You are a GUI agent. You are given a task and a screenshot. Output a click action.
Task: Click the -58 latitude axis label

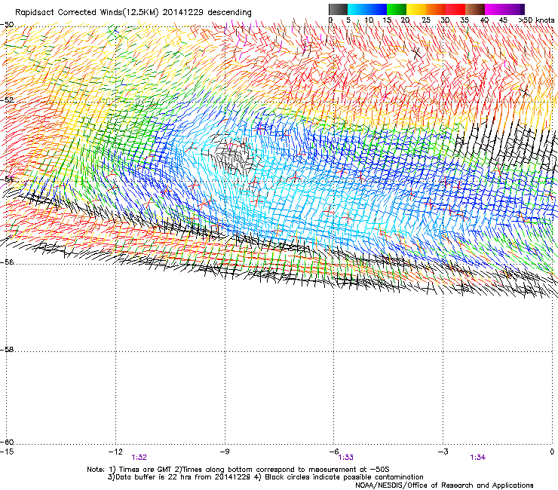click(x=7, y=350)
